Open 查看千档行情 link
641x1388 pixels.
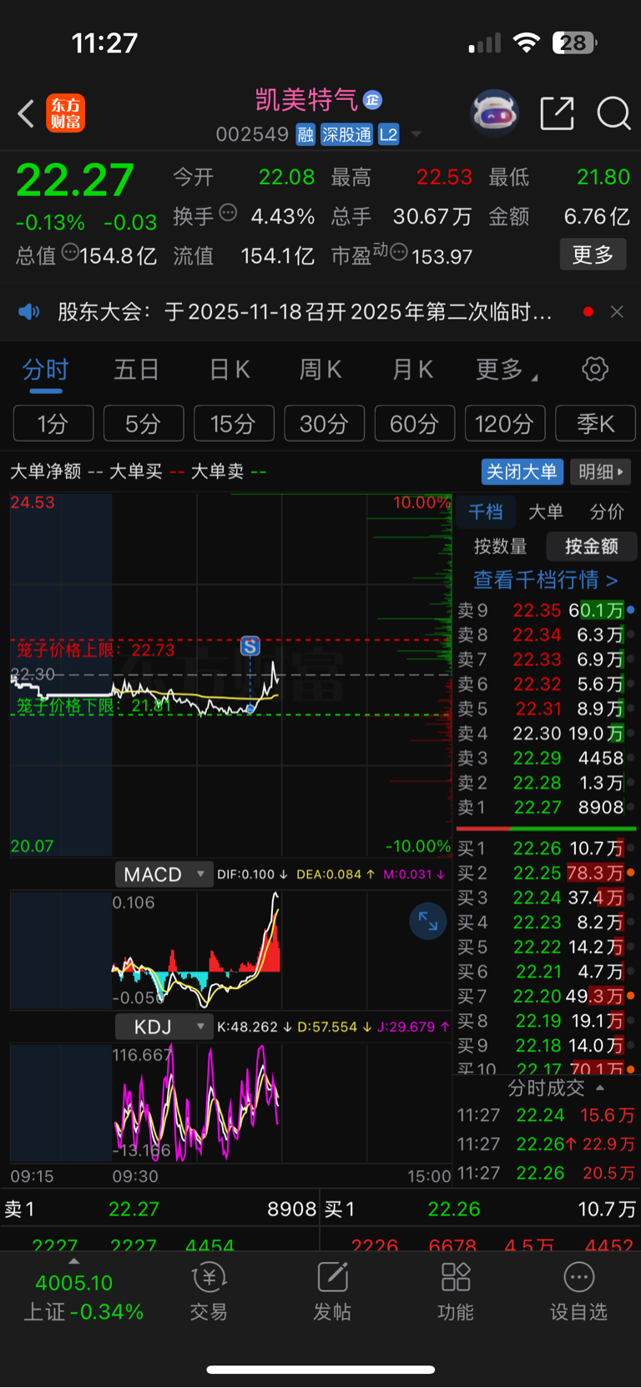(x=545, y=579)
